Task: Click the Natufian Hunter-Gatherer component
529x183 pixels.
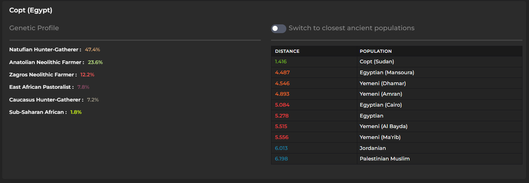Action: (x=45, y=49)
